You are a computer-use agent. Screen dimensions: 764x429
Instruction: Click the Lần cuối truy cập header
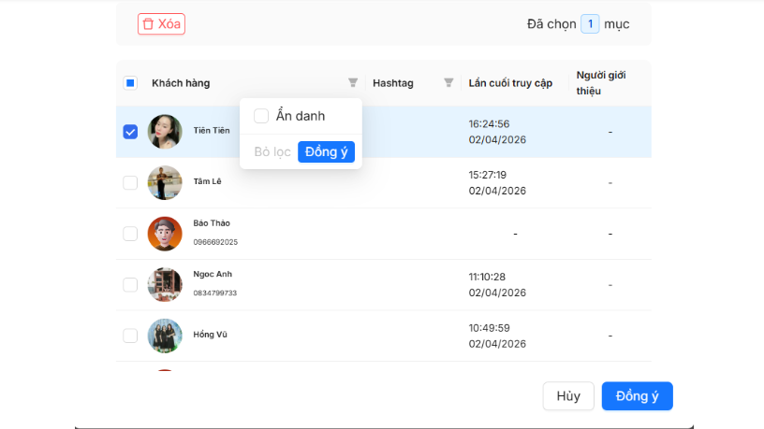(510, 83)
